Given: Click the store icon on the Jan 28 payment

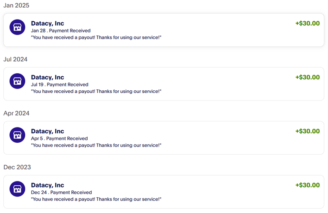Looking at the screenshot, I should [x=17, y=27].
